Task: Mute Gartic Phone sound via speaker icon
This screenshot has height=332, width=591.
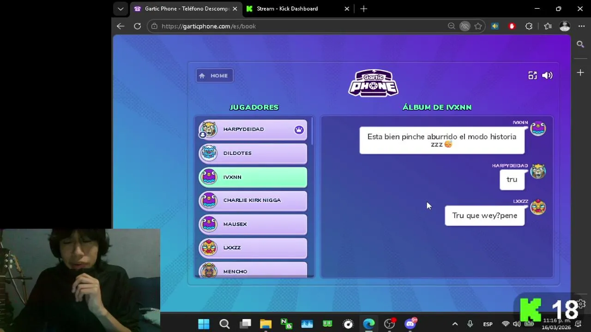Action: [x=547, y=76]
